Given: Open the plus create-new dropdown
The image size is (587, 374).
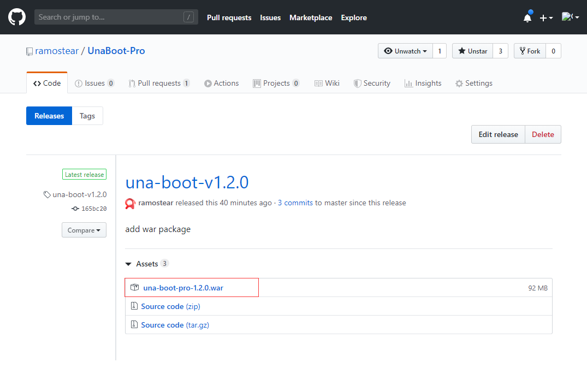Looking at the screenshot, I should [x=546, y=17].
